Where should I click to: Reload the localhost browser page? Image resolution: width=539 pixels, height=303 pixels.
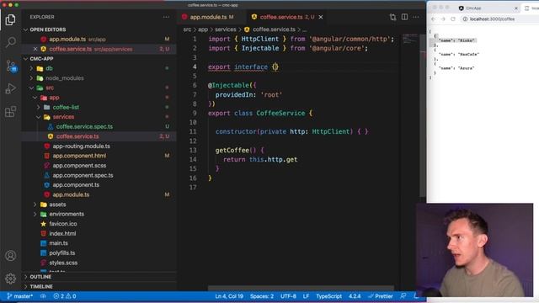(x=453, y=19)
